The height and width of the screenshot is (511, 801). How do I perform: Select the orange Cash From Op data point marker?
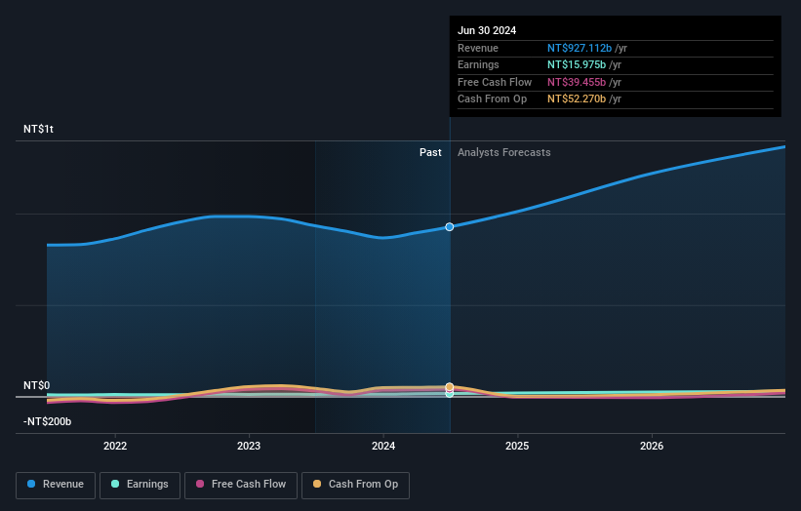[x=450, y=386]
